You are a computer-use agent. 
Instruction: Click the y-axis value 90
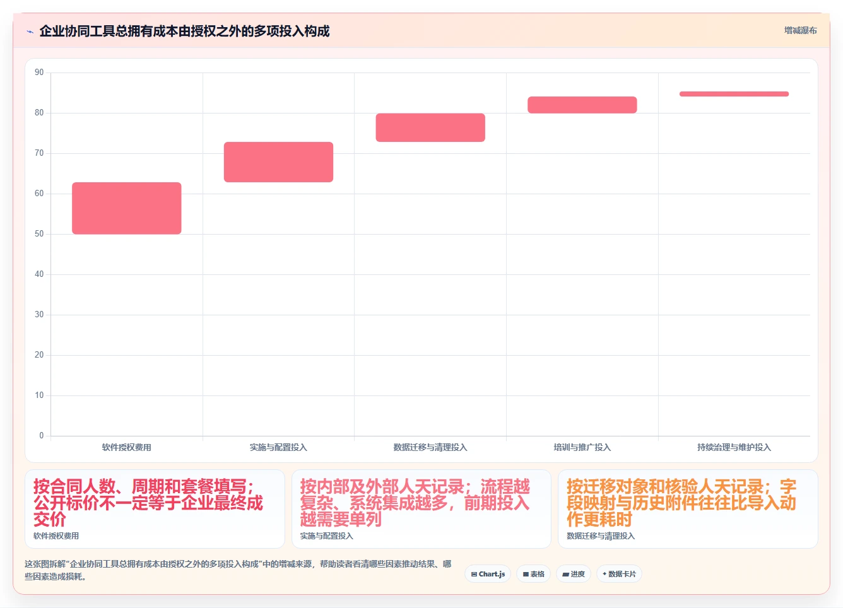39,73
